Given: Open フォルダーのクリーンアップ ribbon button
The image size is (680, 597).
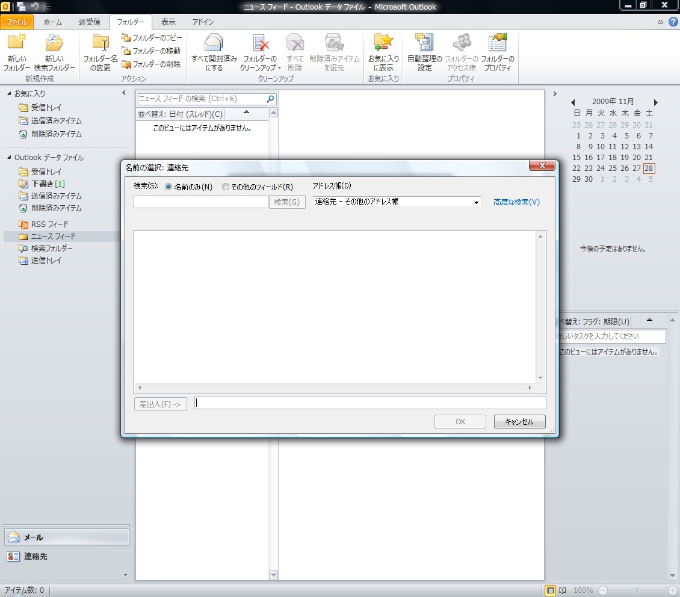Looking at the screenshot, I should coord(260,52).
